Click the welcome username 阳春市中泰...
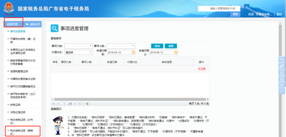Viewport: 286px width, 137px height. pyautogui.click(x=264, y=14)
